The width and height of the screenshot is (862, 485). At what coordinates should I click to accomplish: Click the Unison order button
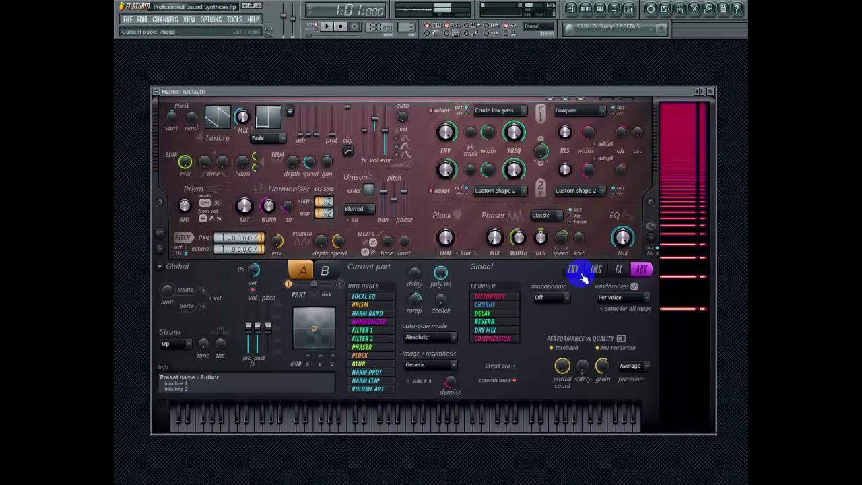click(369, 190)
